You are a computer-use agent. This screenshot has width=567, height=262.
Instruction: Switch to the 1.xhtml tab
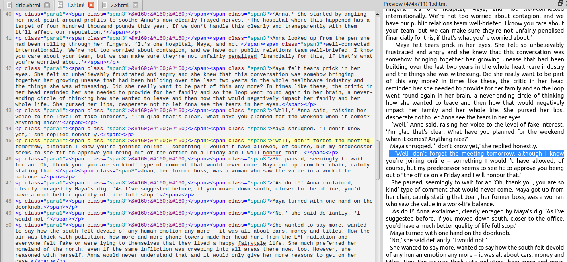click(x=76, y=5)
